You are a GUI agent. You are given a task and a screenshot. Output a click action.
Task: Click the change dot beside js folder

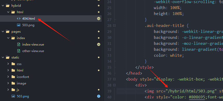[x=99, y=90]
